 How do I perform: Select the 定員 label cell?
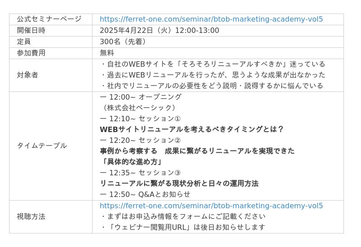(x=51, y=42)
